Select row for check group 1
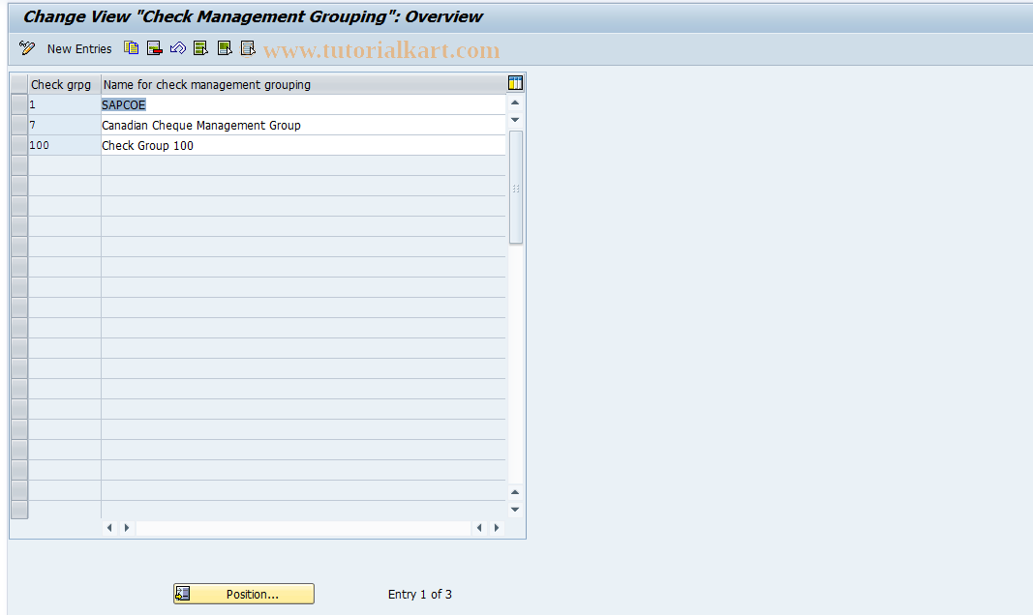Screen dimensions: 1033x615 [x=19, y=104]
